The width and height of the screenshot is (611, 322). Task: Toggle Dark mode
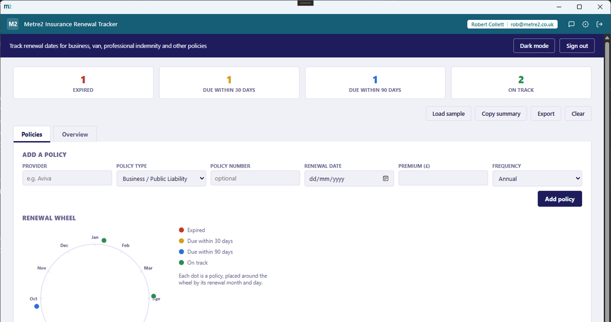(534, 46)
